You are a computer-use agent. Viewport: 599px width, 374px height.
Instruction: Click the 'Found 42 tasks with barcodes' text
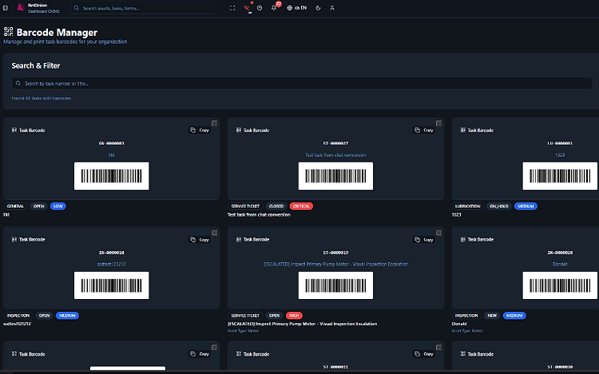(42, 98)
